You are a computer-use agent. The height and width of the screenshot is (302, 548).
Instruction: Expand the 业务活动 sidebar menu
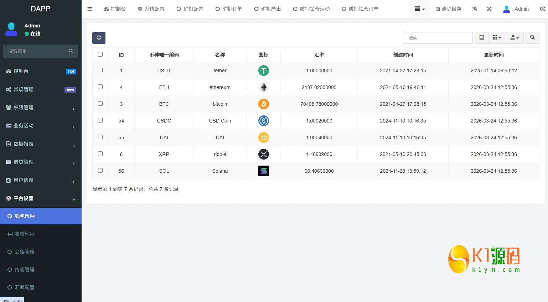(41, 126)
